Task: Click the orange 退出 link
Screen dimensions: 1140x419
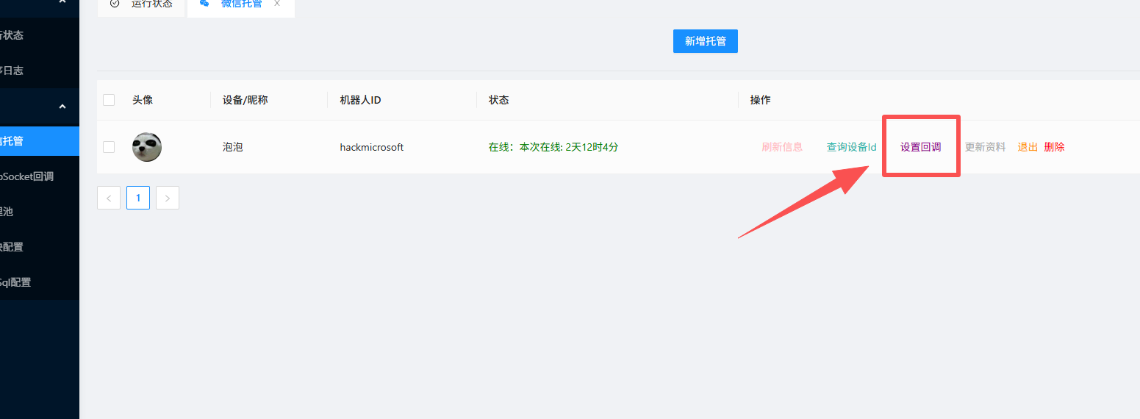Action: 1027,147
